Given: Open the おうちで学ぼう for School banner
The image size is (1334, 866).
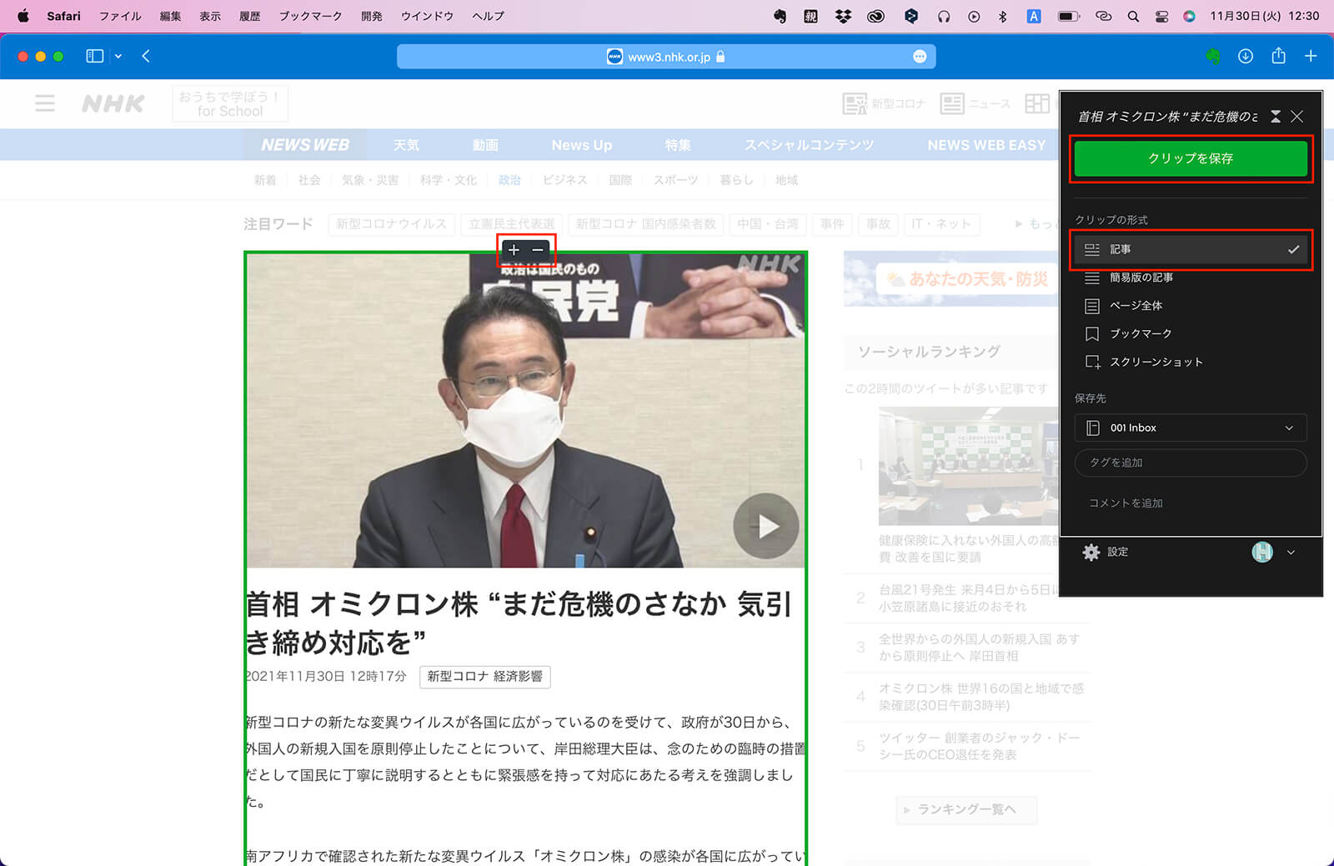Looking at the screenshot, I should [x=230, y=103].
